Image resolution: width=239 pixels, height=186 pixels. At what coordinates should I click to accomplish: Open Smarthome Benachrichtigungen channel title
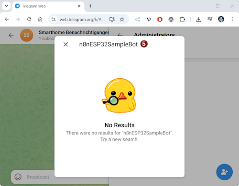pyautogui.click(x=74, y=32)
